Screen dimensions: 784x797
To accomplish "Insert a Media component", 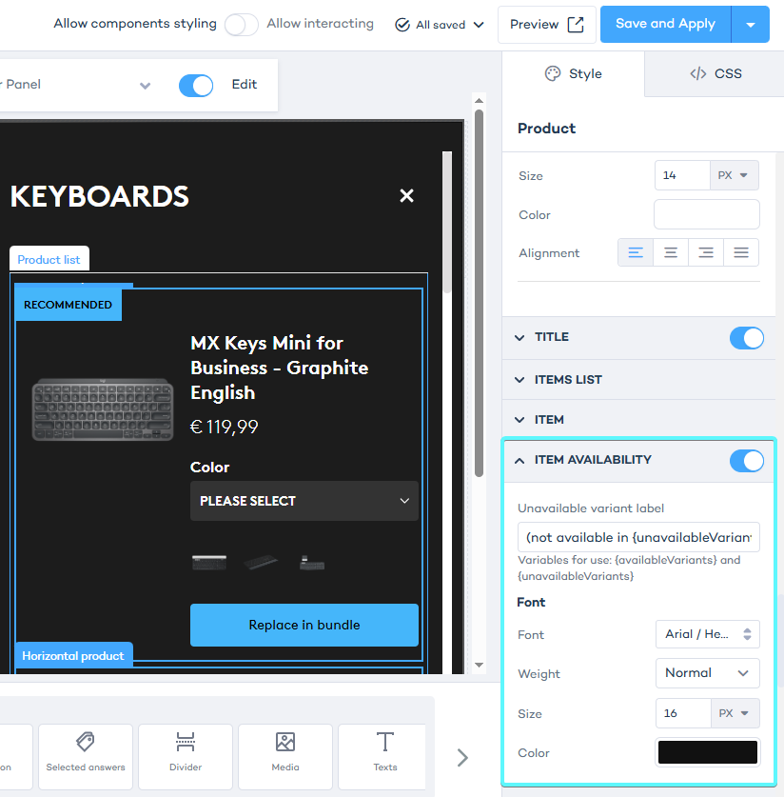I will pyautogui.click(x=285, y=751).
